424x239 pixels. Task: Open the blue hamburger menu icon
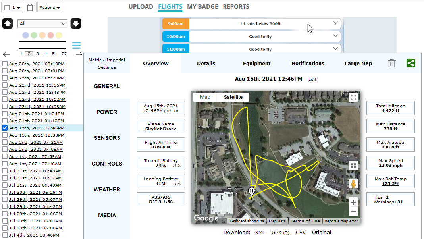76,45
